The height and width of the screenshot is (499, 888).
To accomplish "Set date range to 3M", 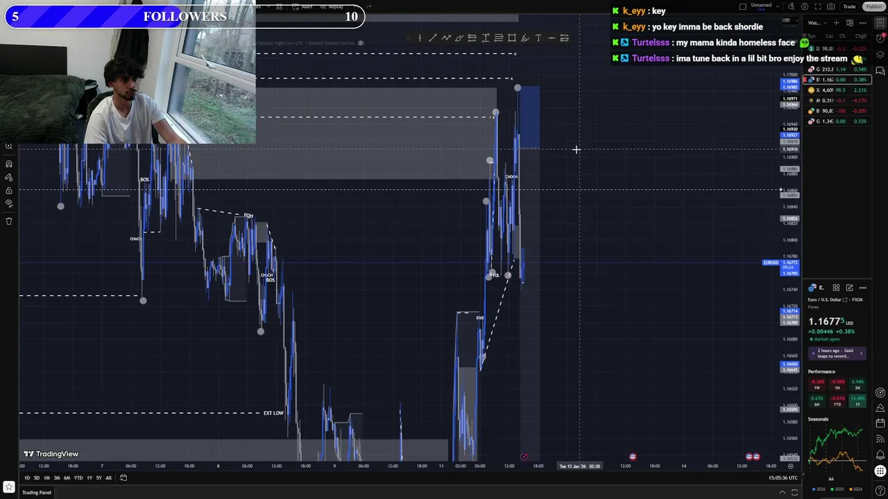I will [57, 478].
